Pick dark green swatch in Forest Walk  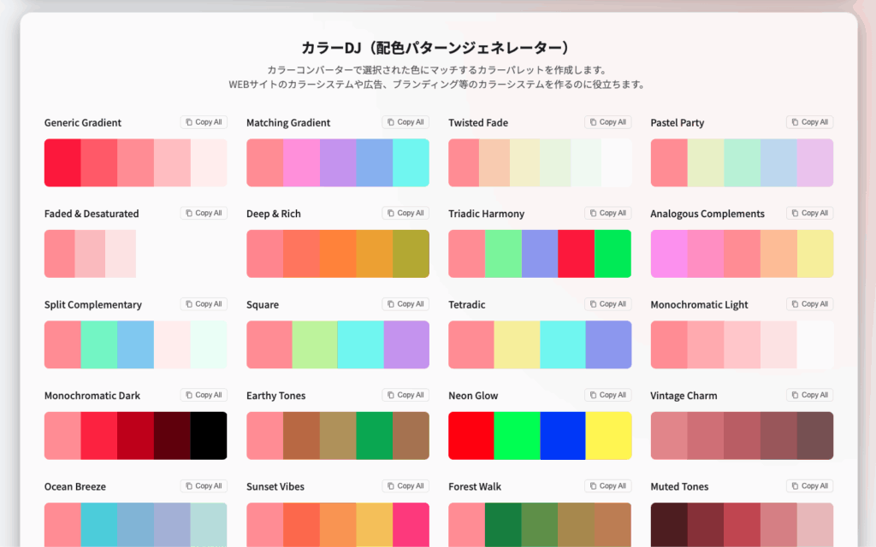(503, 525)
